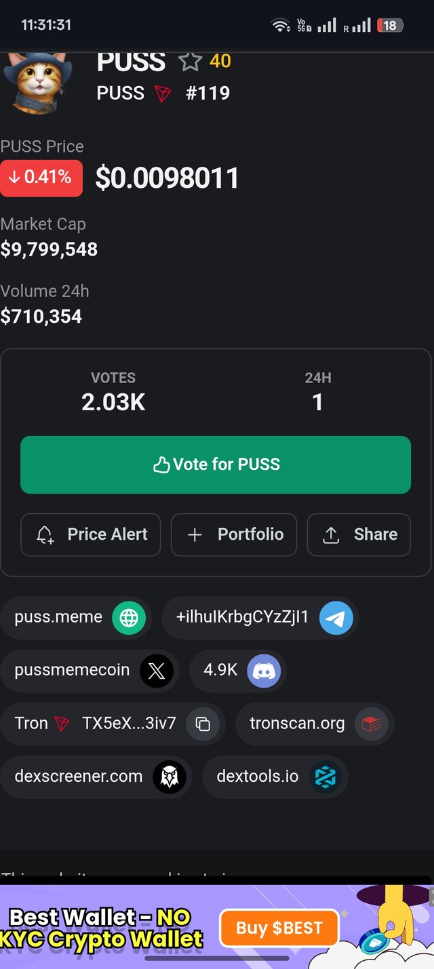Tap the X (Twitter) icon for pussmemecoin

pos(157,671)
